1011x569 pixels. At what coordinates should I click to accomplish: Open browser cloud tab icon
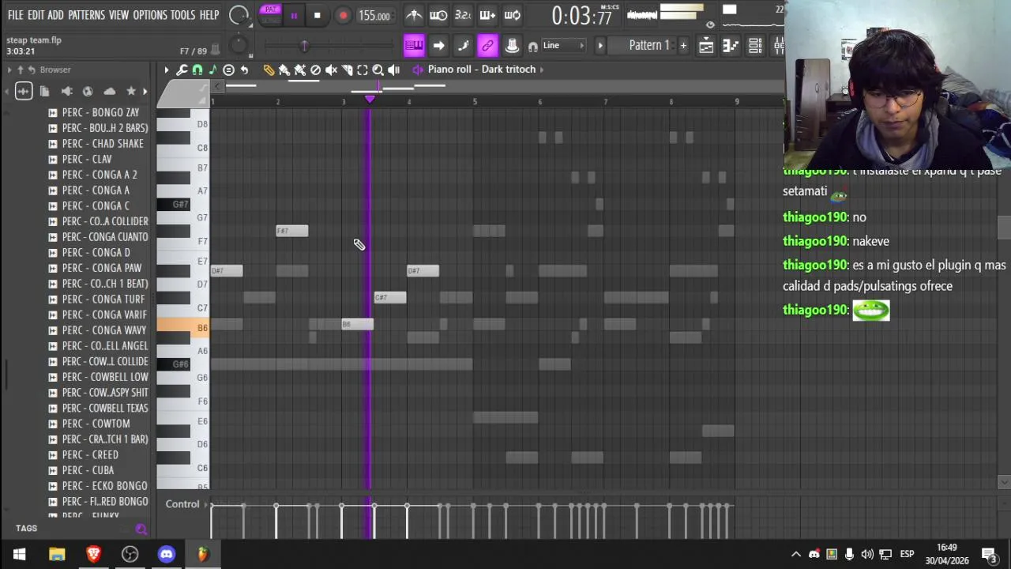click(x=110, y=92)
